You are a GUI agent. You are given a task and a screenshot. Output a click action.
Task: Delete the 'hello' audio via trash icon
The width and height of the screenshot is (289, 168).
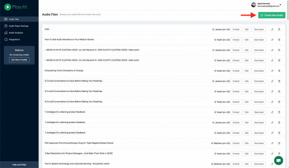279,29
